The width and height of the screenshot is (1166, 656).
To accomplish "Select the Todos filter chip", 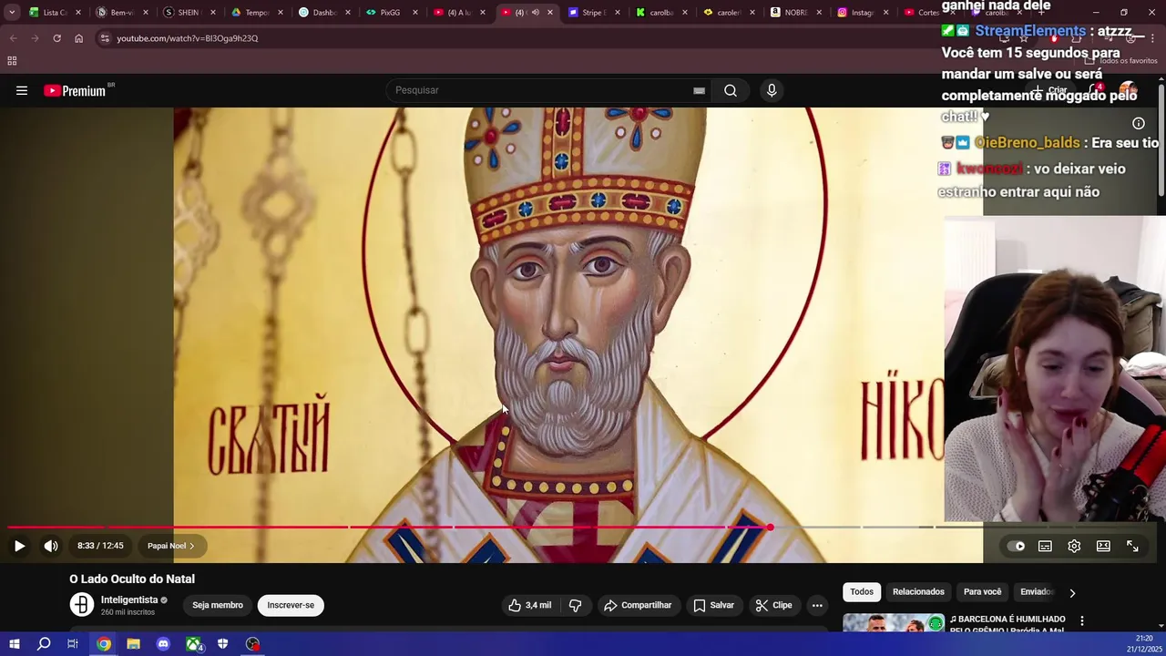I will point(862,592).
